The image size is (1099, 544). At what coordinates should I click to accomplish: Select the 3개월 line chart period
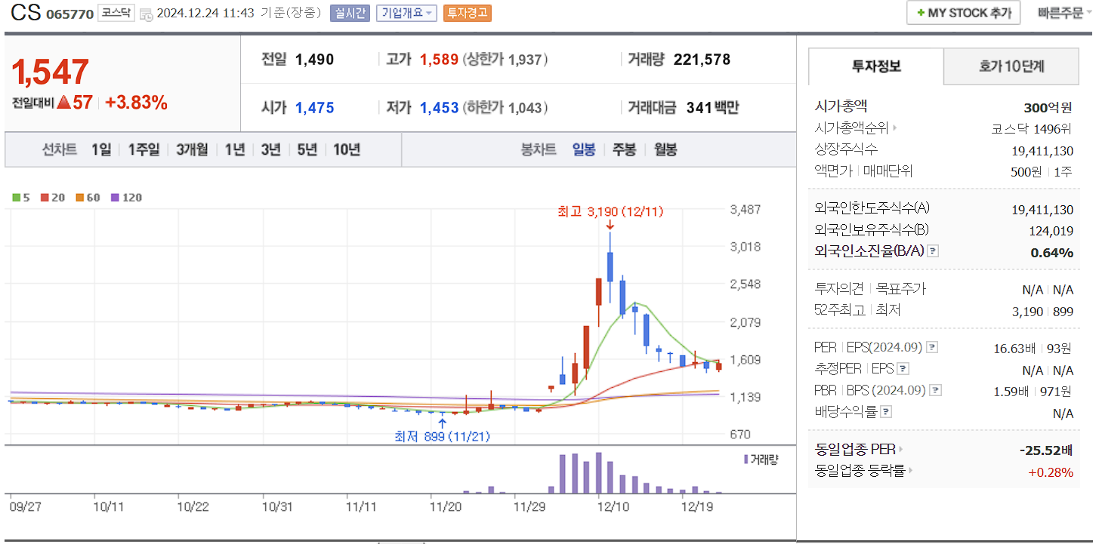pyautogui.click(x=192, y=149)
